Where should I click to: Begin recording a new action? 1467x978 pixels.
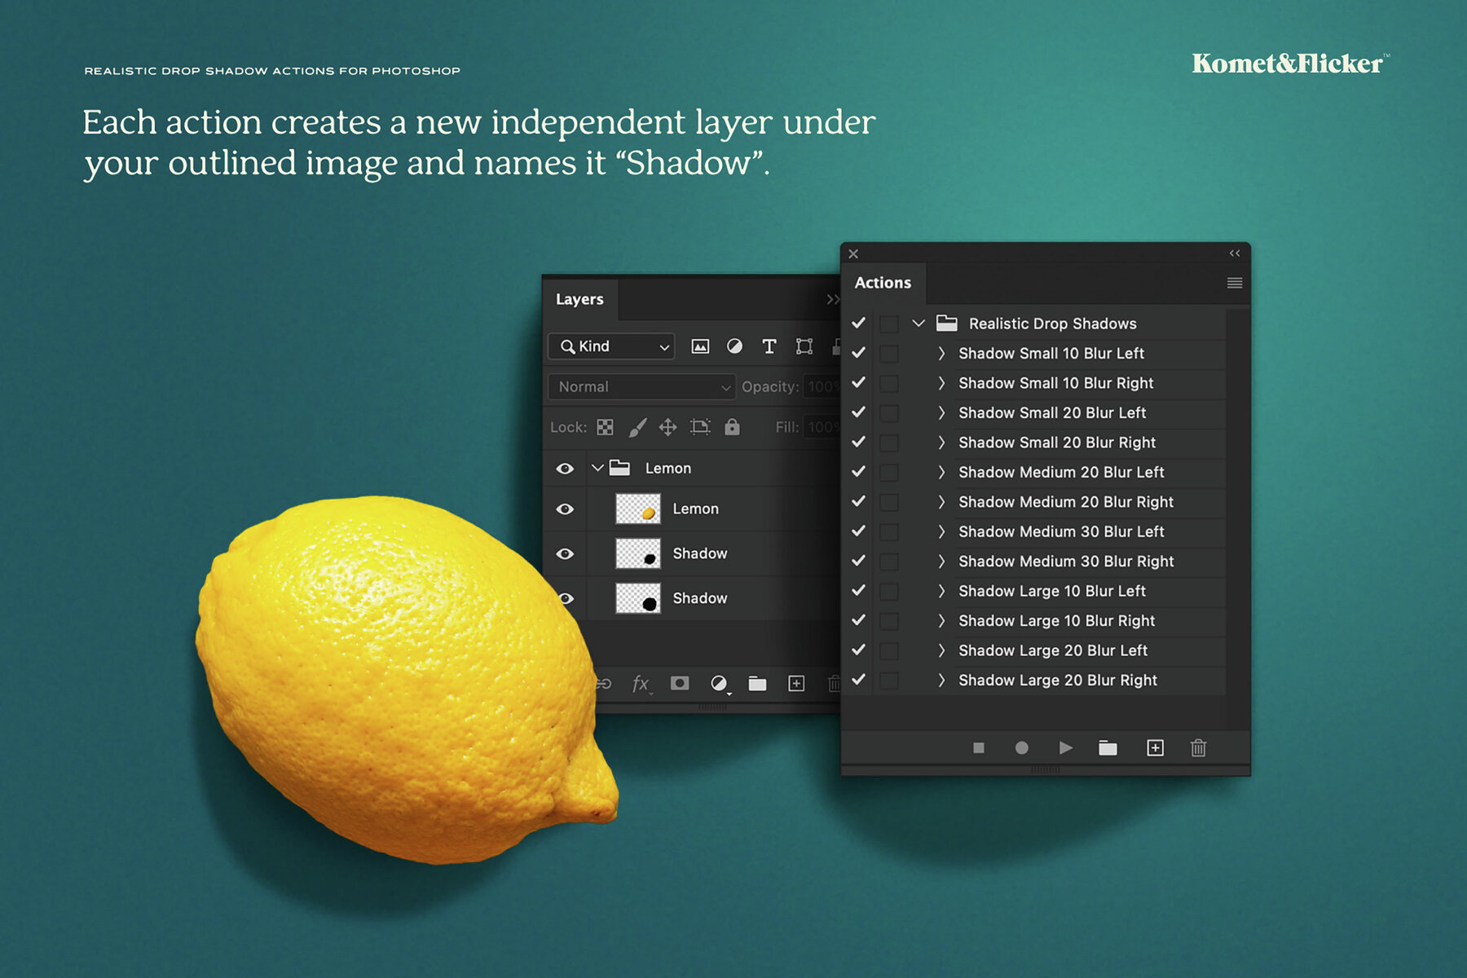point(1022,747)
